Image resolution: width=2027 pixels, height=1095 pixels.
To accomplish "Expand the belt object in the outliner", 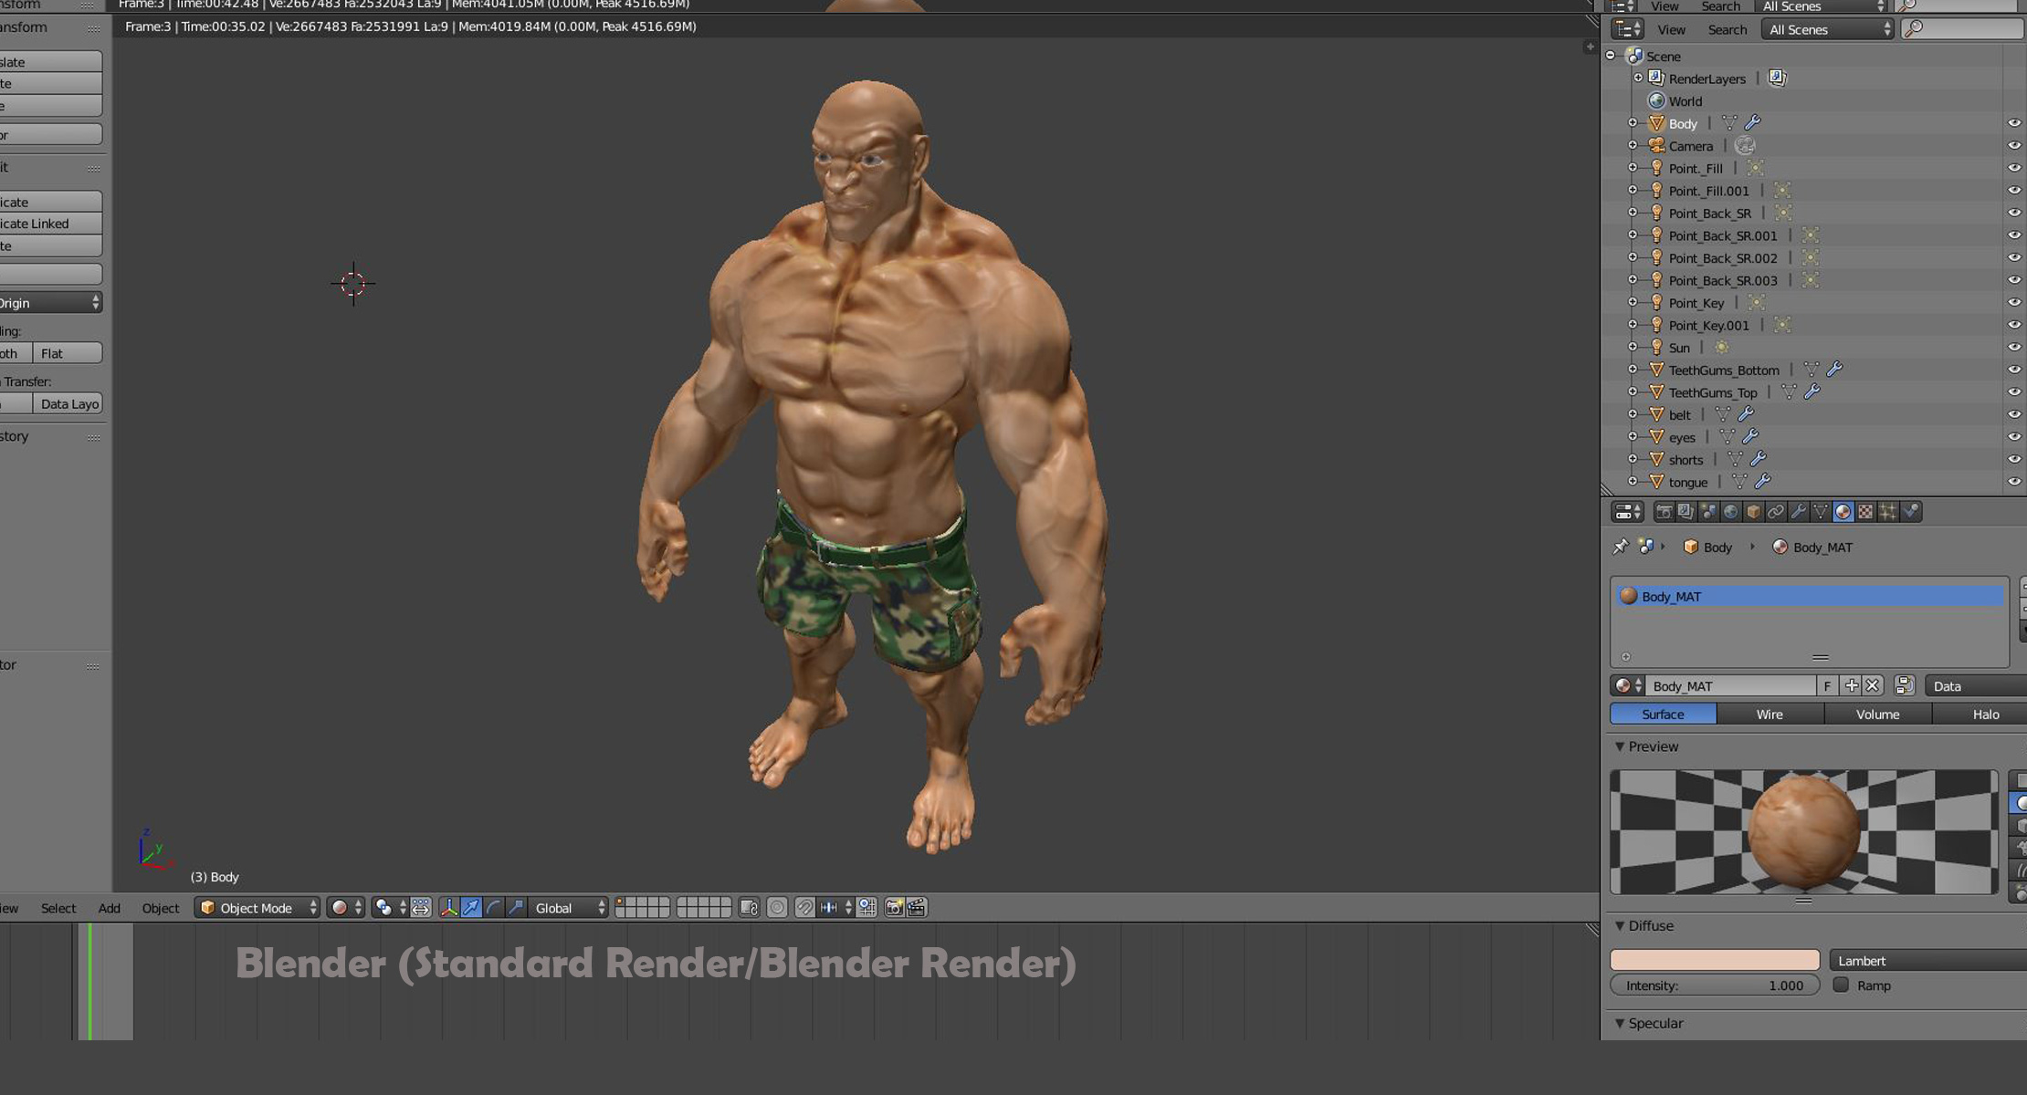I will 1633,413.
